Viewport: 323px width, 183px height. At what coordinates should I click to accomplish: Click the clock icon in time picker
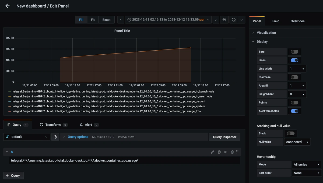pos(129,20)
